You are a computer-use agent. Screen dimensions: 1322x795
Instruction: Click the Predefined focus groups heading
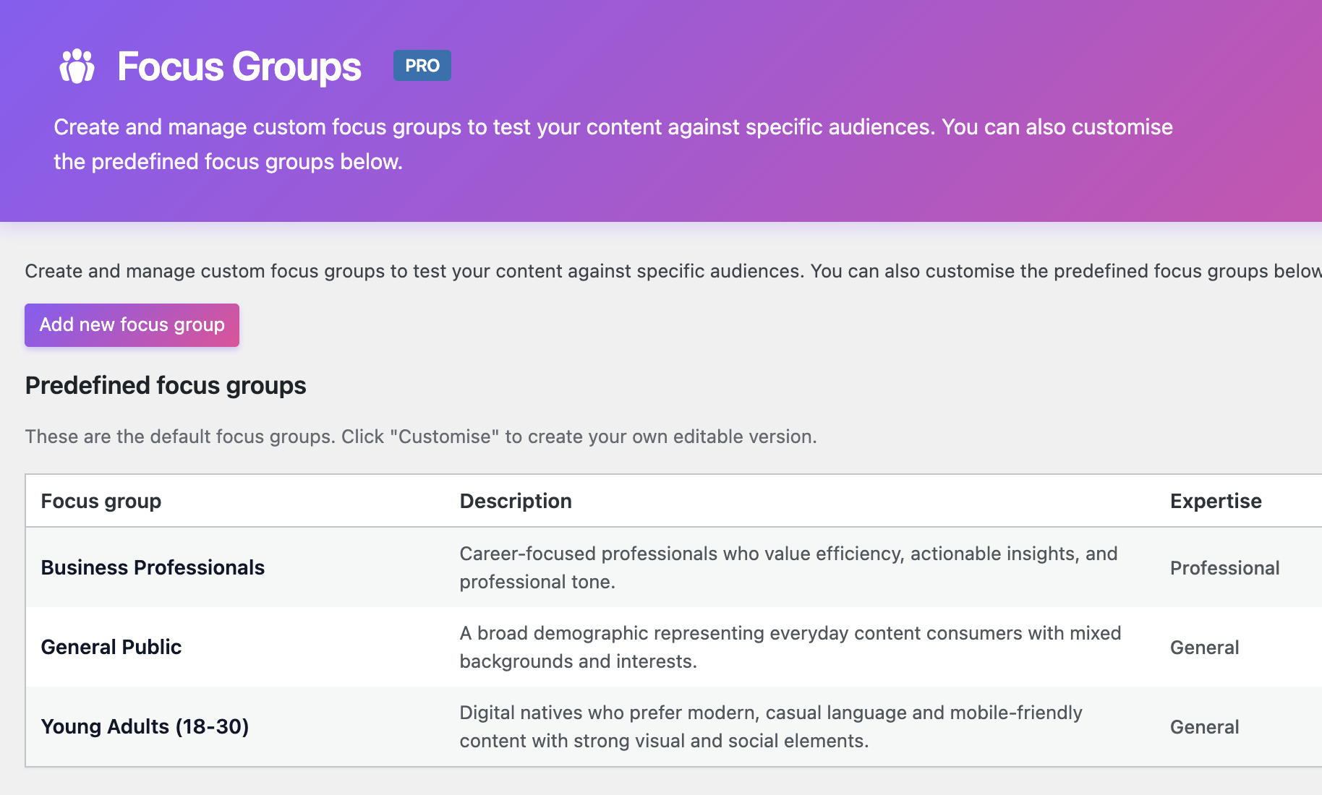click(166, 385)
